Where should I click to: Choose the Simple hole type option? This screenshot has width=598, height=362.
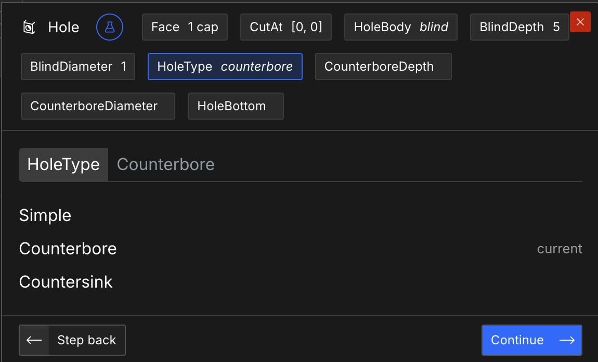pos(45,215)
